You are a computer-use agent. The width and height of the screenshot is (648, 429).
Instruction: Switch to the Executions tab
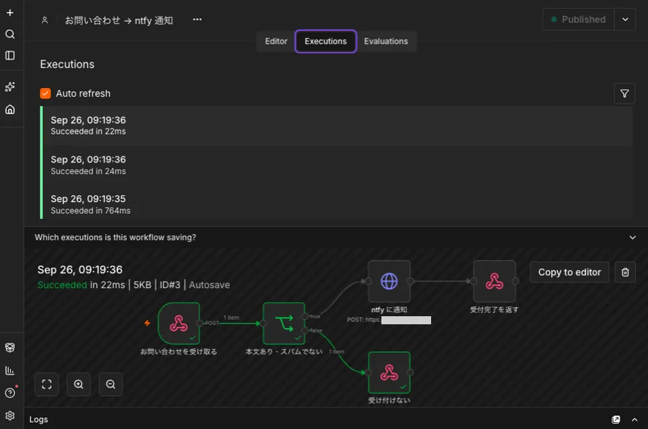pos(326,42)
